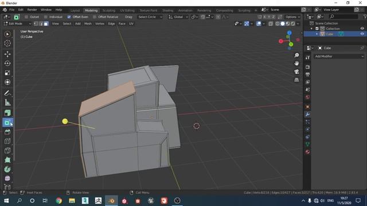Open the Render properties tab icon
367x206 pixels.
click(x=307, y=67)
